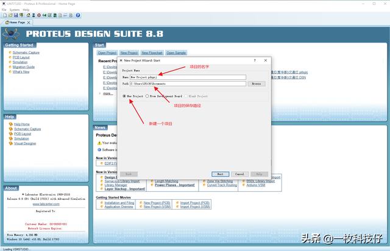
Task: Click the Gerber Viewer toolbar icon
Action: tap(50, 15)
